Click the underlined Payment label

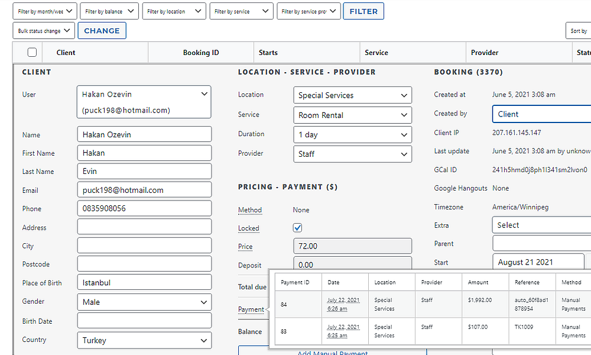(250, 309)
